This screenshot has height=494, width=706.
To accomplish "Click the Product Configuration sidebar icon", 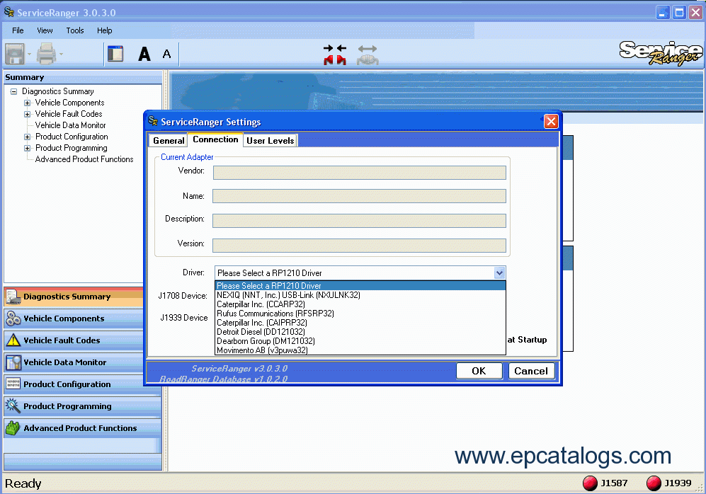I will coord(13,384).
